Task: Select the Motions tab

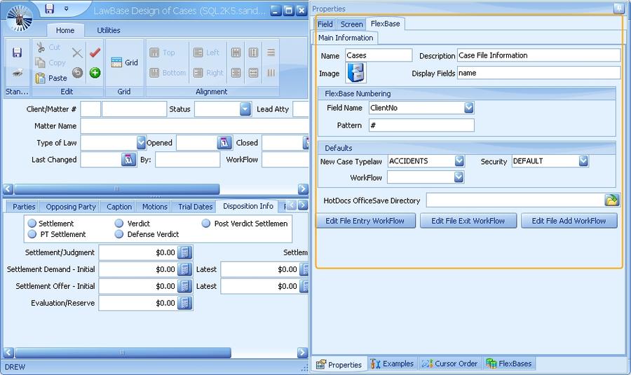Action: (154, 206)
